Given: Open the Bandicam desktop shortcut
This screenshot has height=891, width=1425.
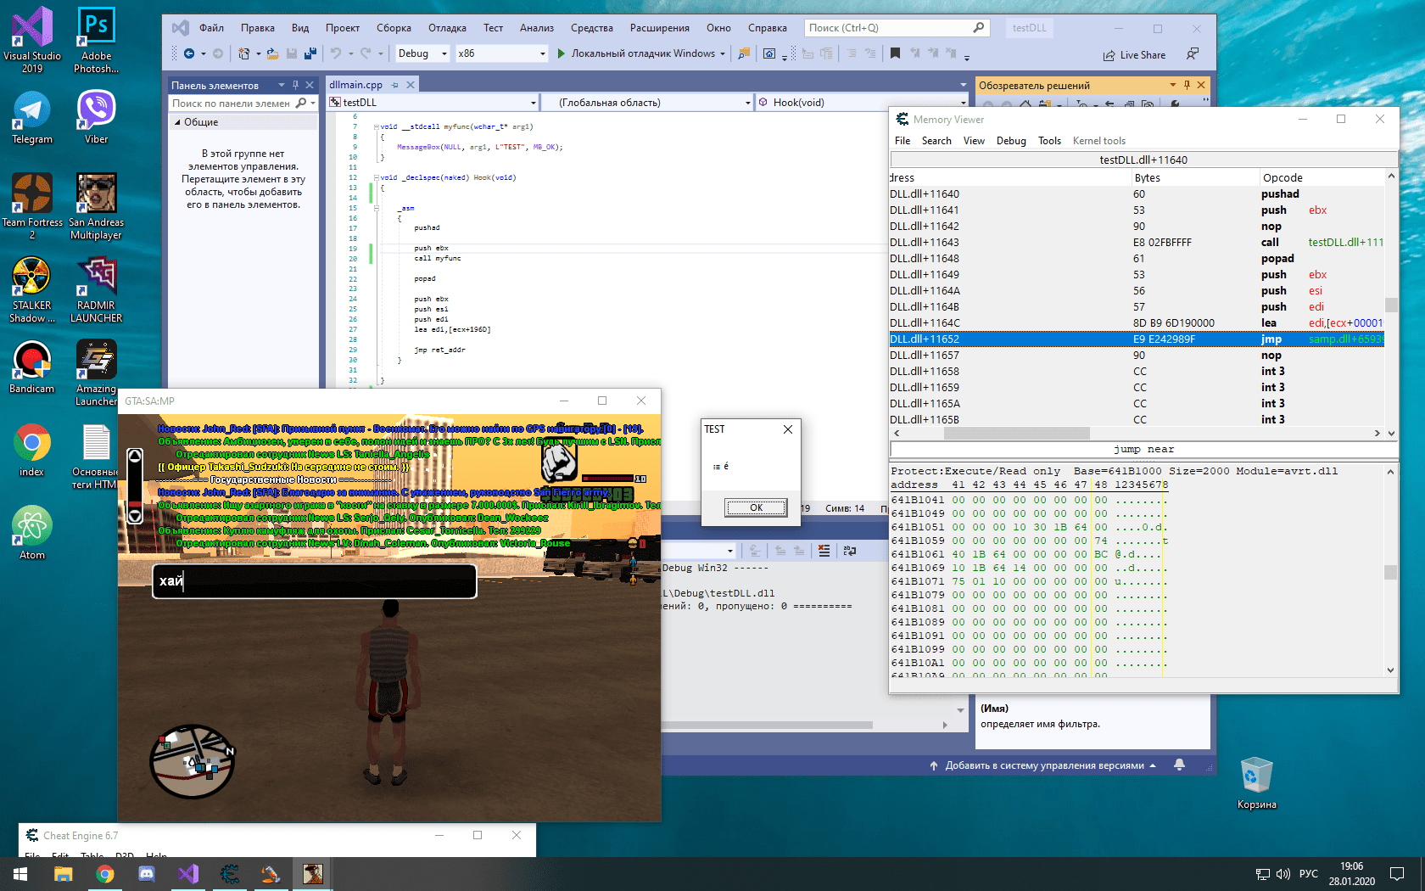Looking at the screenshot, I should coord(32,367).
